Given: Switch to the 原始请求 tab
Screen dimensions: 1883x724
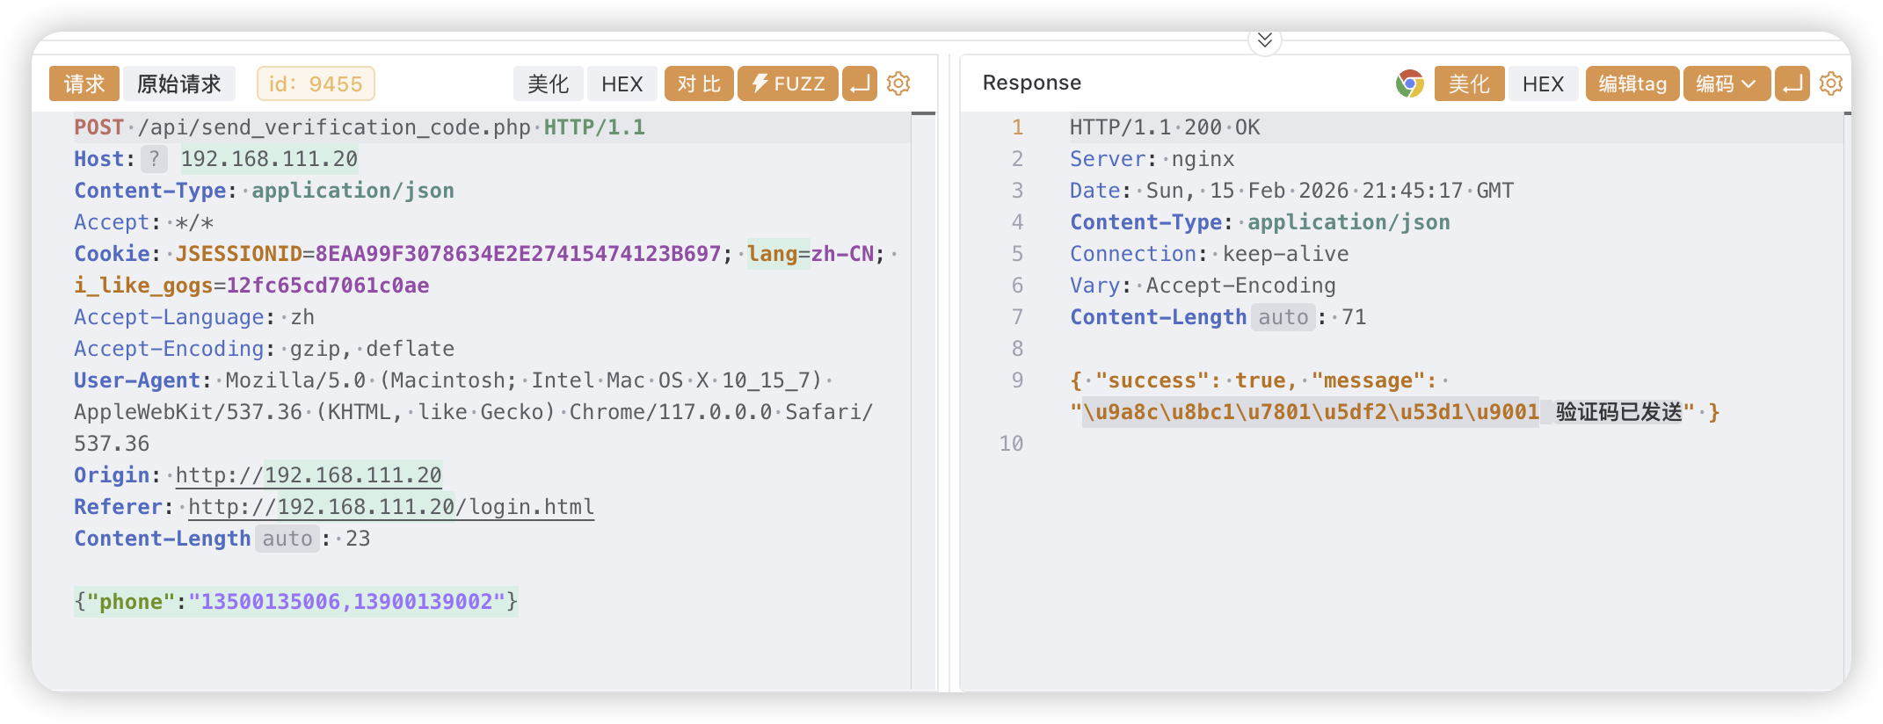Looking at the screenshot, I should (179, 83).
